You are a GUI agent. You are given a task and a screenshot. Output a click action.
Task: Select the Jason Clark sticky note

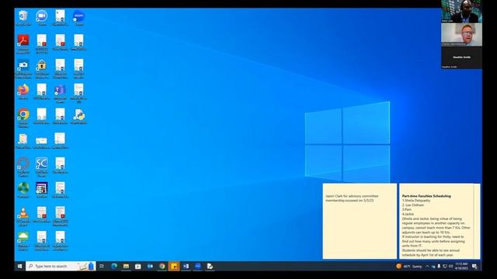360,221
